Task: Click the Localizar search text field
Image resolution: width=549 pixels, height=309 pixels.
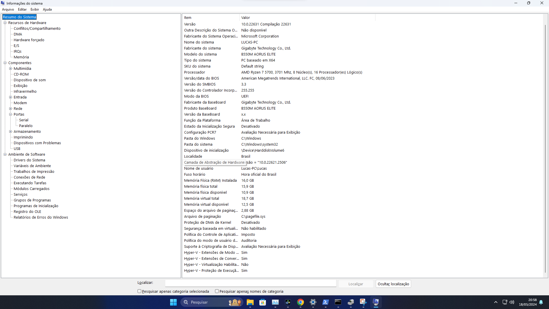Action: pyautogui.click(x=251, y=283)
